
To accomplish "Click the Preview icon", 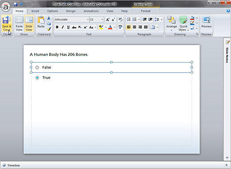I will [207, 22].
